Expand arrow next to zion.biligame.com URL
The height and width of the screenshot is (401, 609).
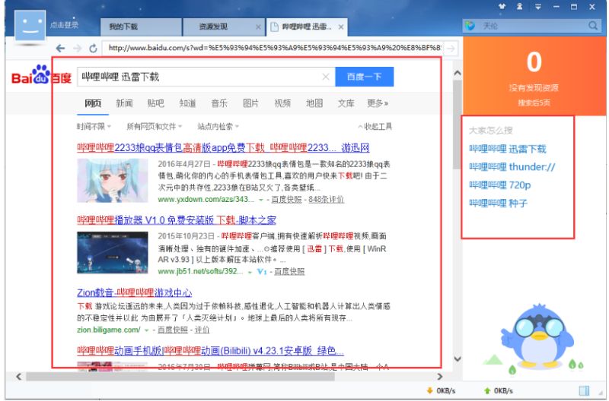[147, 330]
